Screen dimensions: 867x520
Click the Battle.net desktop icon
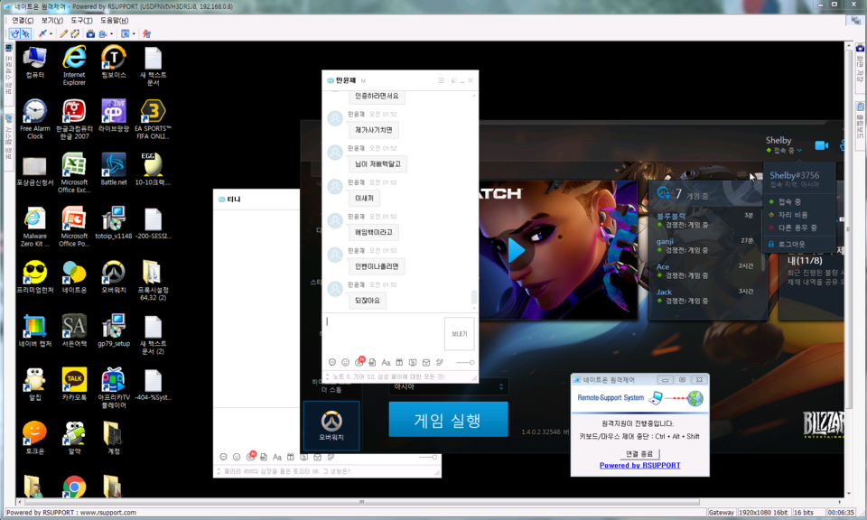[x=114, y=169]
